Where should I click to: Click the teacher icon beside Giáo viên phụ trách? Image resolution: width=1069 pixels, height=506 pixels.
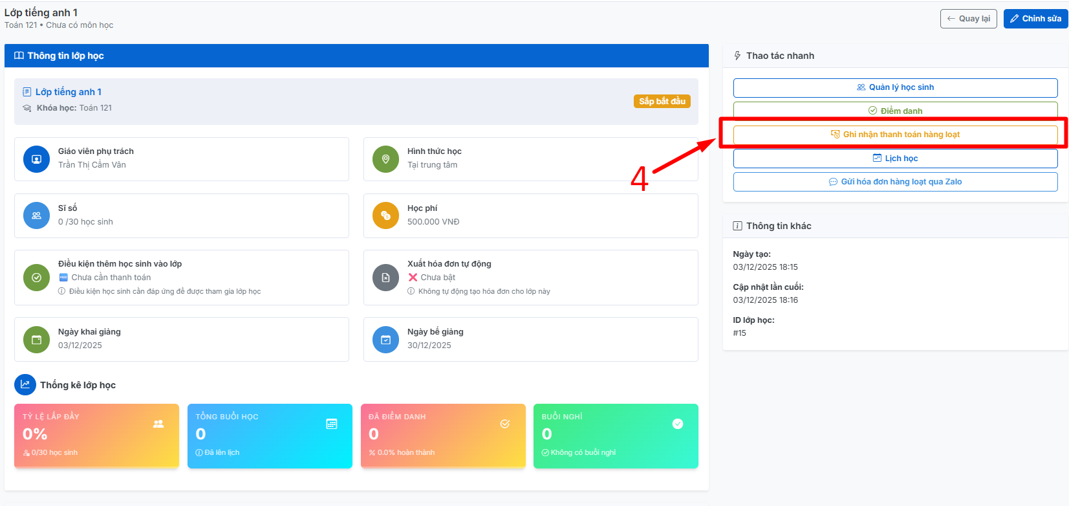coord(36,159)
